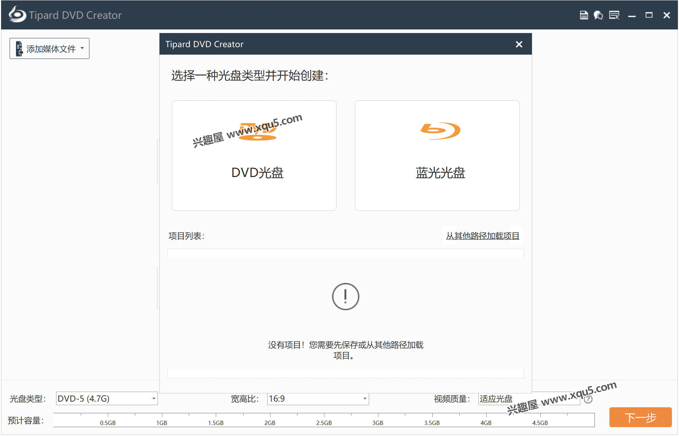
Task: Click the 没有项目 message text
Action: tap(345, 350)
